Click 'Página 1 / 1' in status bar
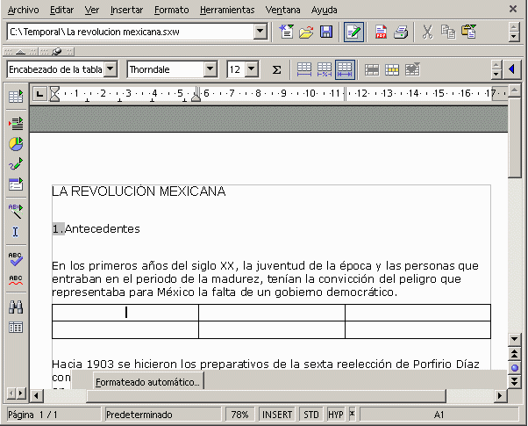528x426 pixels. click(x=54, y=415)
